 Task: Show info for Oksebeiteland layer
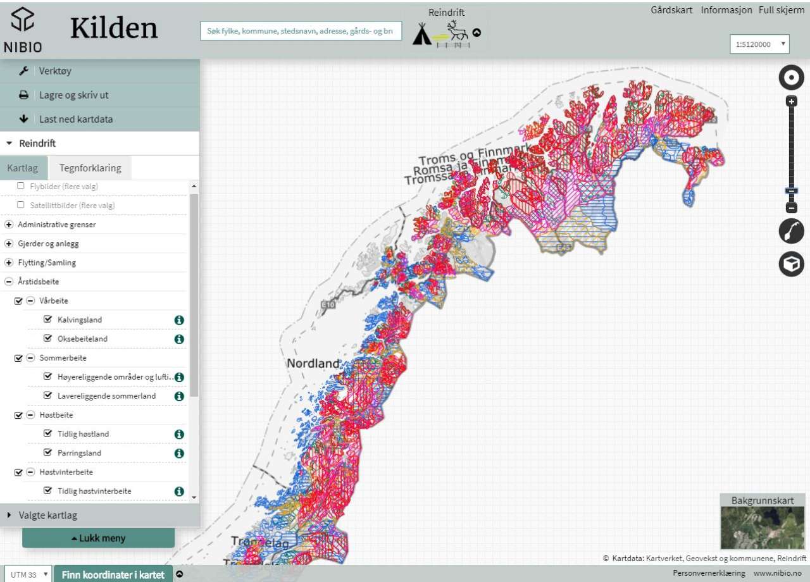179,339
